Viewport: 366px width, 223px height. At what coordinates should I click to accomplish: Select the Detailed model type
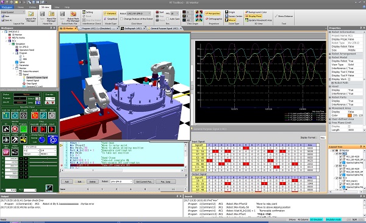coord(110,13)
